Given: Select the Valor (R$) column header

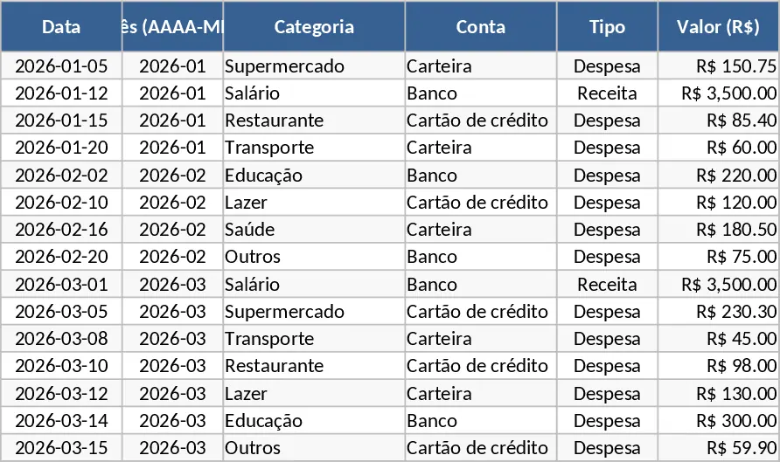Looking at the screenshot, I should point(718,26).
